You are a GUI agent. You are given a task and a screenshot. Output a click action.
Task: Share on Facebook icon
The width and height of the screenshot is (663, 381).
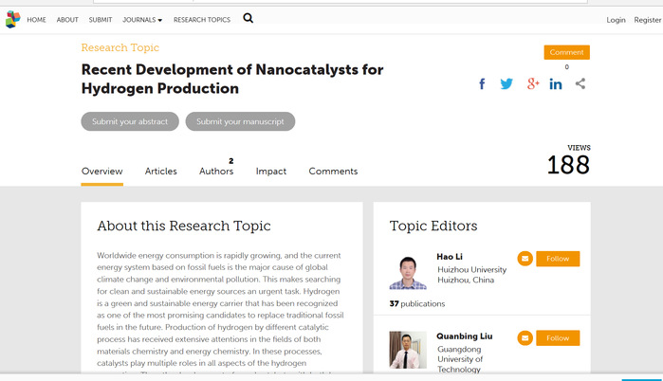click(x=482, y=84)
